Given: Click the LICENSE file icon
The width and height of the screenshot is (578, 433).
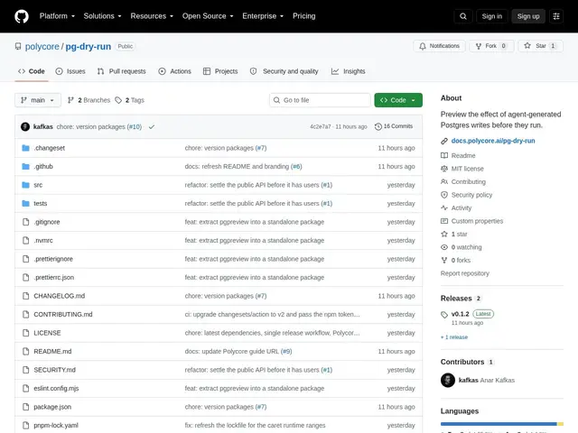Looking at the screenshot, I should point(26,333).
